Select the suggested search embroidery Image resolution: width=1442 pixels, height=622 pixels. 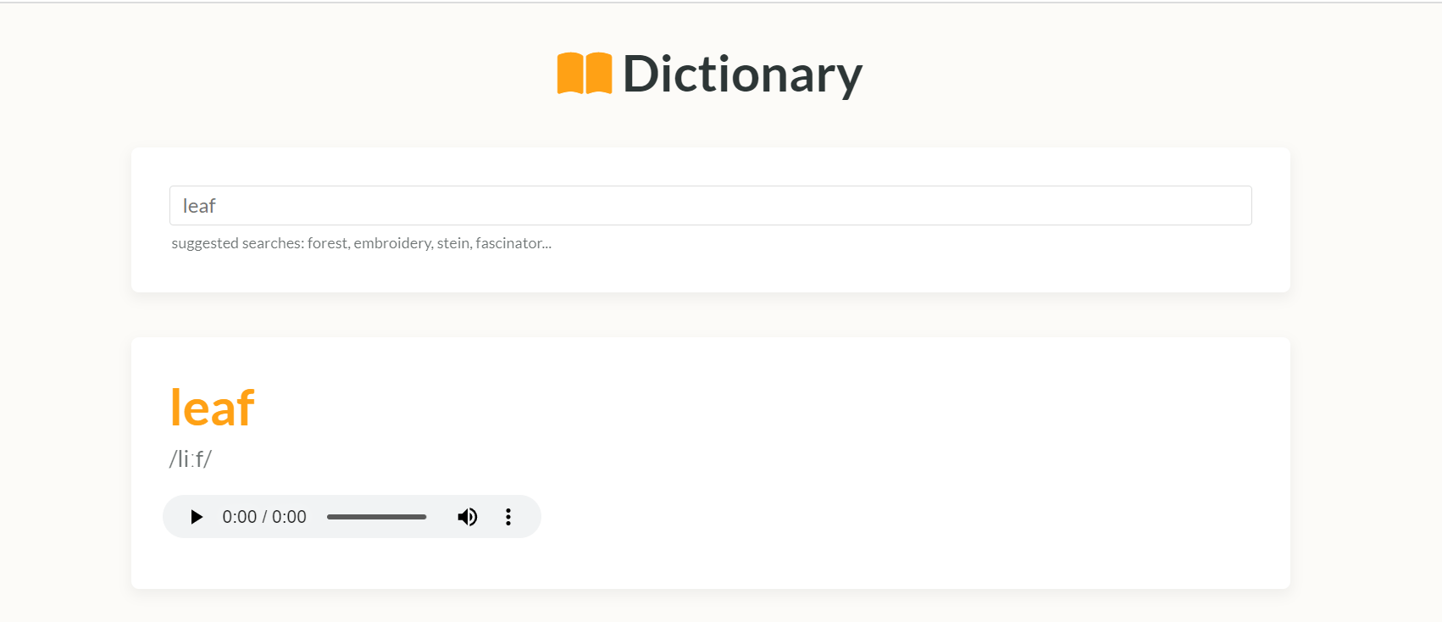point(393,243)
